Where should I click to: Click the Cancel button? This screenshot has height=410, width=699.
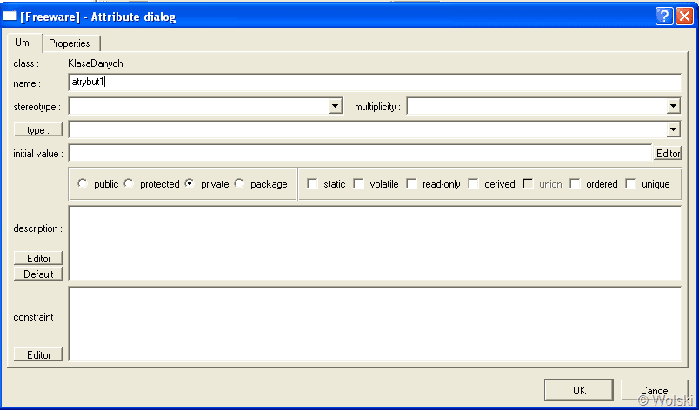pyautogui.click(x=655, y=390)
